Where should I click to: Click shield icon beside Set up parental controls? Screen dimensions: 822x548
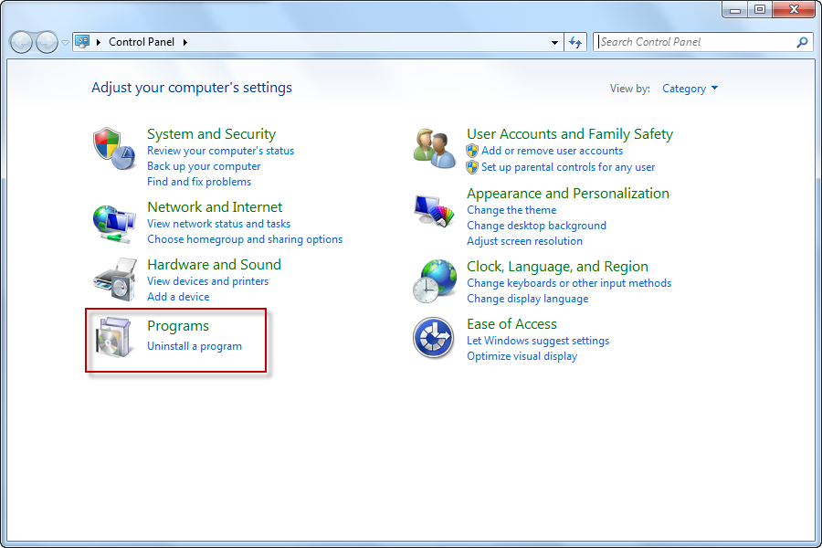[x=472, y=167]
